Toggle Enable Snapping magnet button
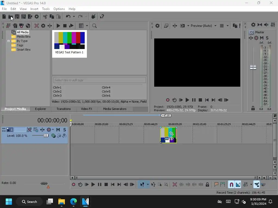The width and height of the screenshot is (278, 208). click(x=231, y=185)
